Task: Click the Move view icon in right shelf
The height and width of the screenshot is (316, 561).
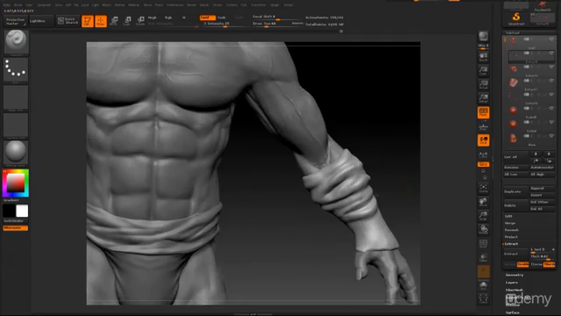Action: point(483,202)
